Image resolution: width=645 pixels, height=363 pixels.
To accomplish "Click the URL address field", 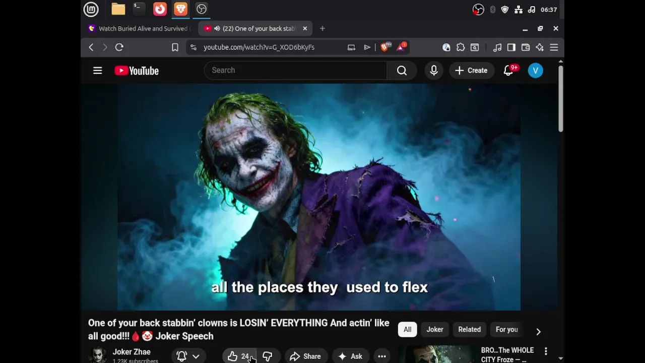I will [x=259, y=47].
